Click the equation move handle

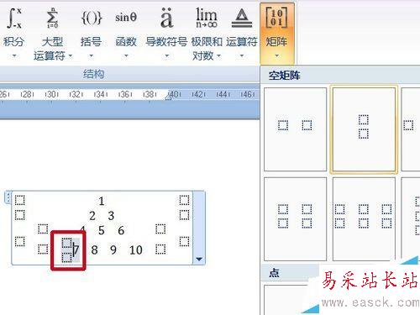tap(8, 197)
